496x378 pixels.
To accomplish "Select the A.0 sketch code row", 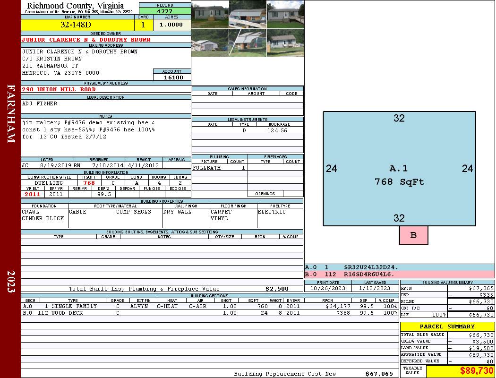I will pos(399,267).
